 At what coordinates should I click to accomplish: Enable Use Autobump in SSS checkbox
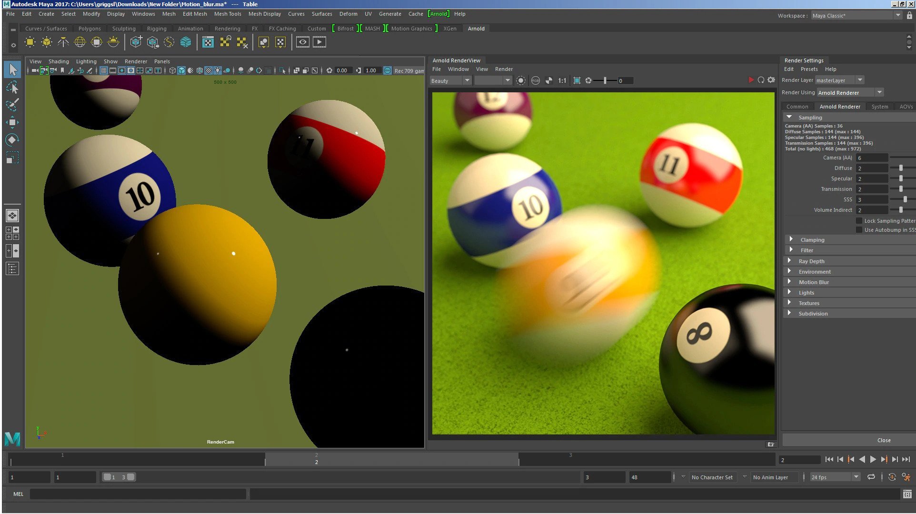click(x=859, y=230)
